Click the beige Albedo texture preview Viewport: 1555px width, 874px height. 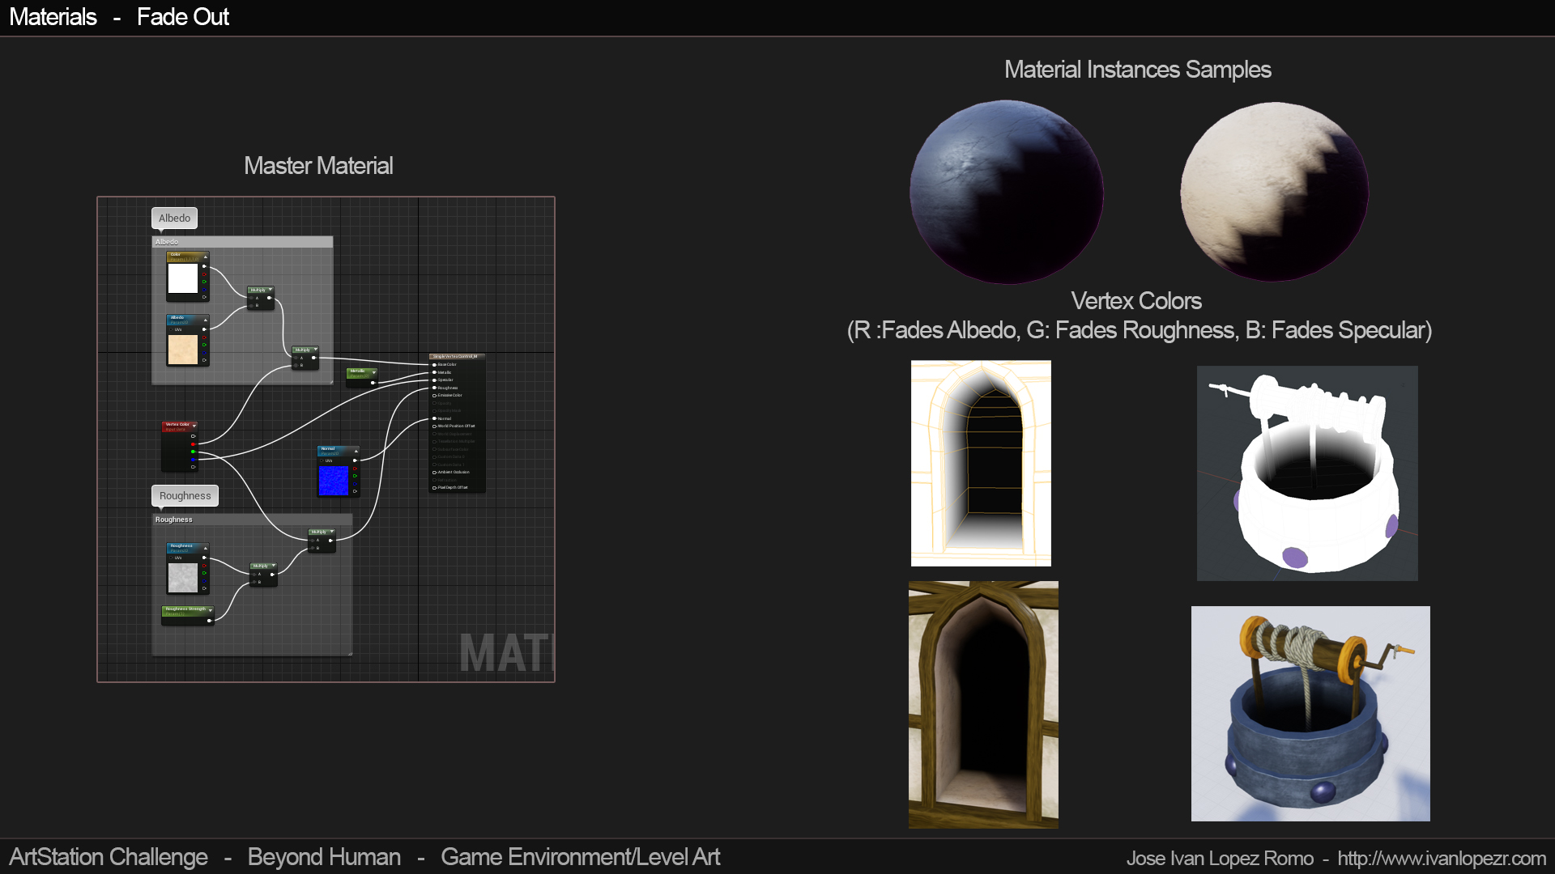coord(183,350)
